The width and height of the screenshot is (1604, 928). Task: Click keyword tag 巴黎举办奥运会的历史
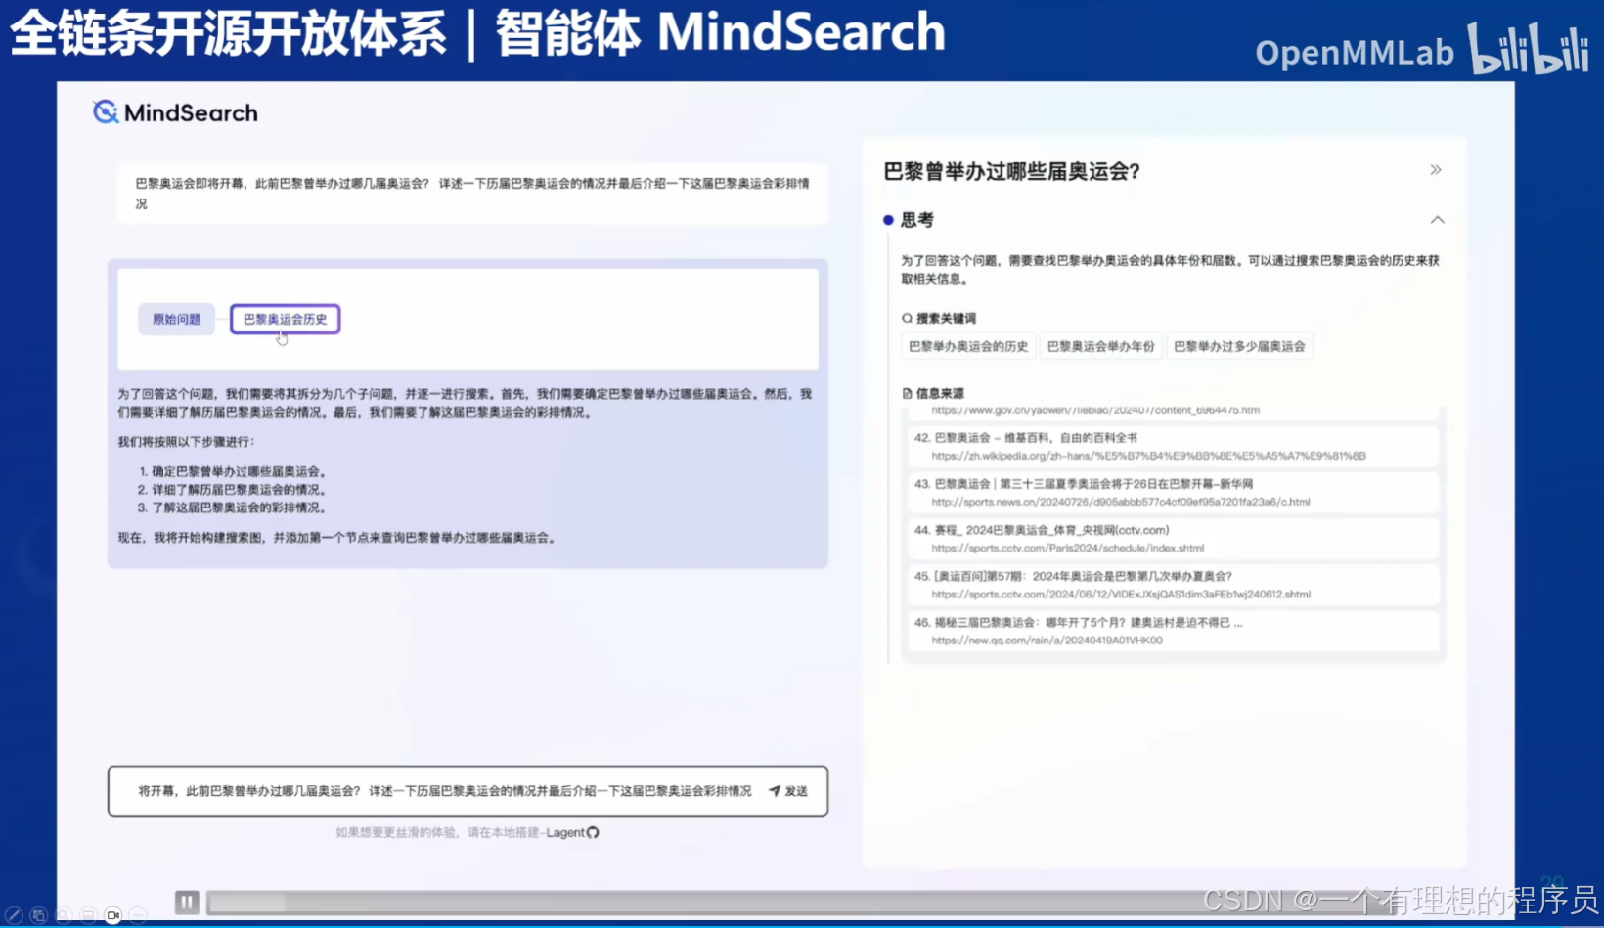(x=968, y=346)
